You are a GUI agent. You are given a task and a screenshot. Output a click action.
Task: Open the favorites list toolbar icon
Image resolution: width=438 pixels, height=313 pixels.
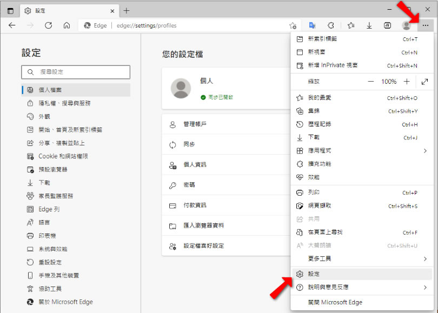tap(351, 25)
